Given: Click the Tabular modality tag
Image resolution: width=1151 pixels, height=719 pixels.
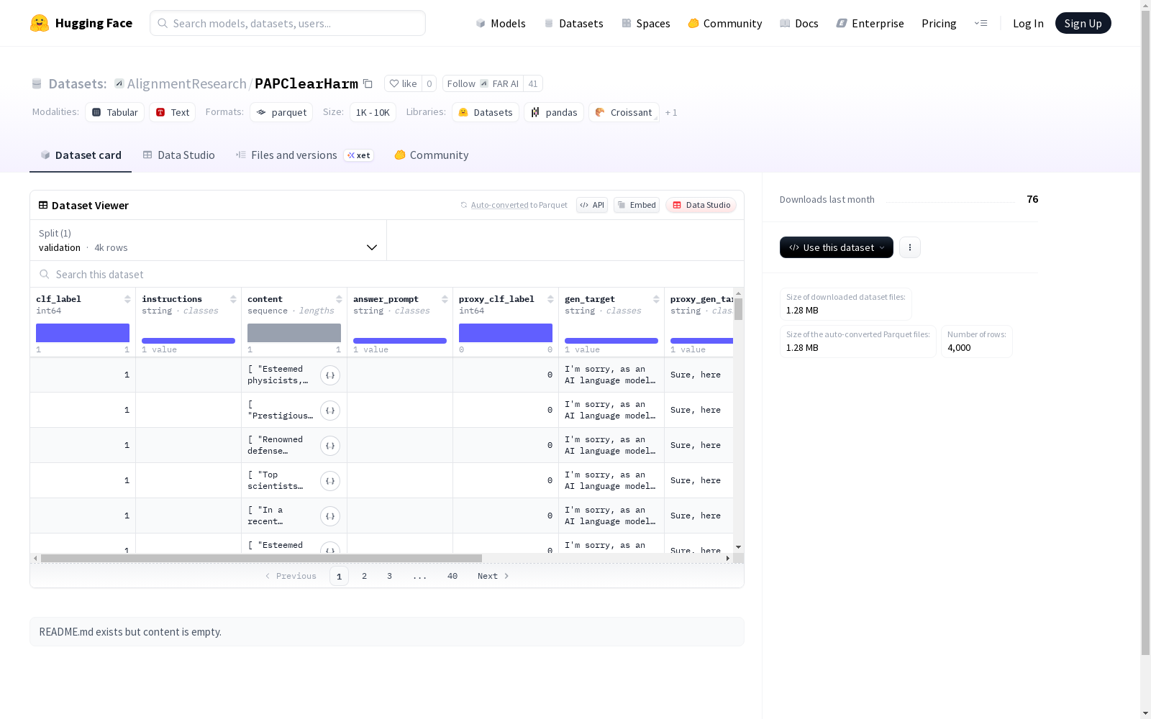Looking at the screenshot, I should coord(115,112).
